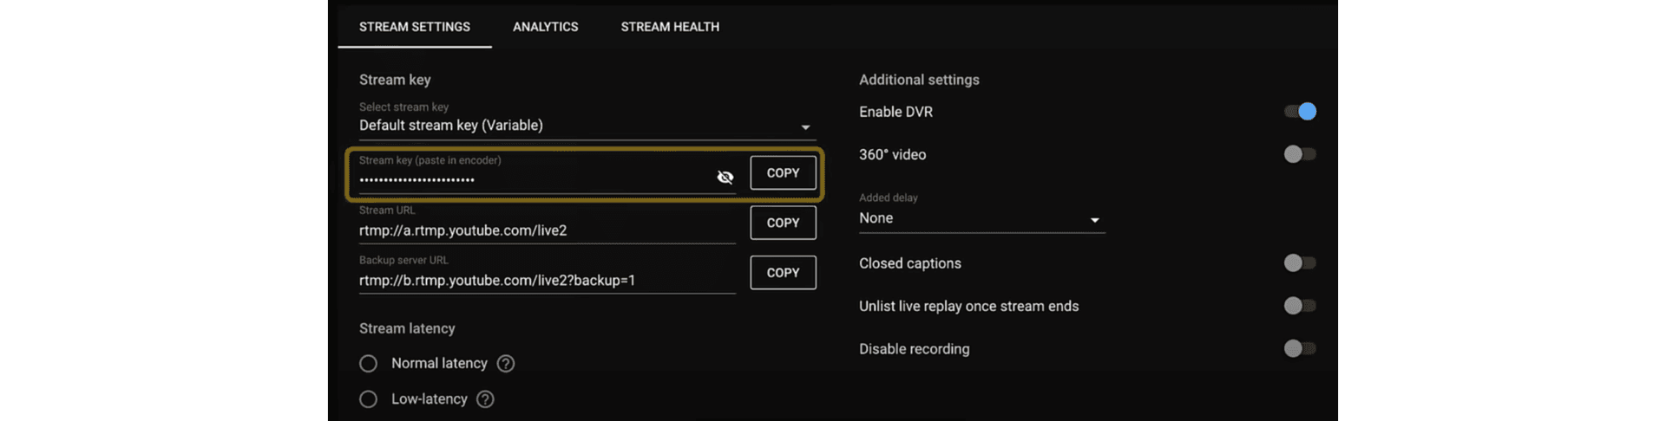Click help icon beside Low-latency option
Viewport: 1666px width, 421px height.
point(486,399)
